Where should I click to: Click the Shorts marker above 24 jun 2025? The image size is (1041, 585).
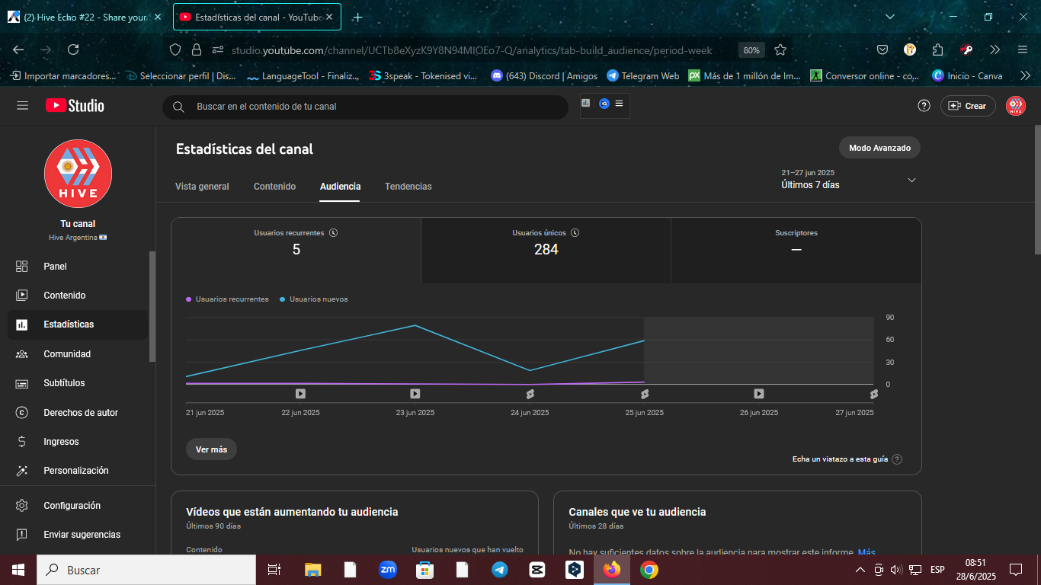pyautogui.click(x=530, y=394)
